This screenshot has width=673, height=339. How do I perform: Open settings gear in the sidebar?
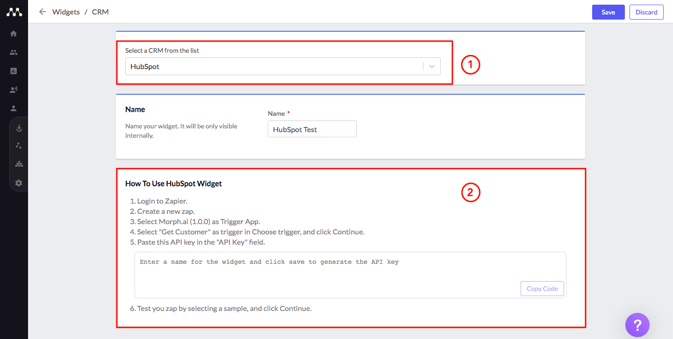click(19, 183)
